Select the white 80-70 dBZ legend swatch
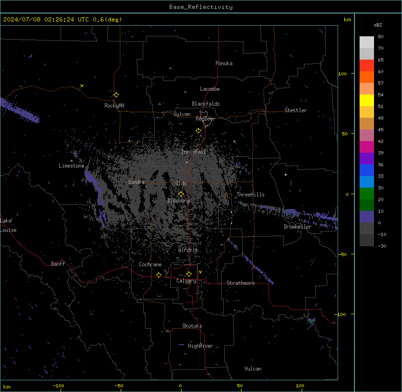This screenshot has width=402, height=392. point(367,42)
